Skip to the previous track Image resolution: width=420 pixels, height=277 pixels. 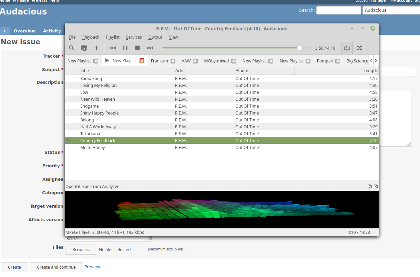click(x=113, y=48)
